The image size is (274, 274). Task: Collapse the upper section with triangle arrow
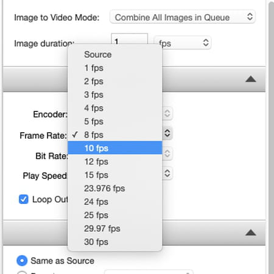coord(251,79)
